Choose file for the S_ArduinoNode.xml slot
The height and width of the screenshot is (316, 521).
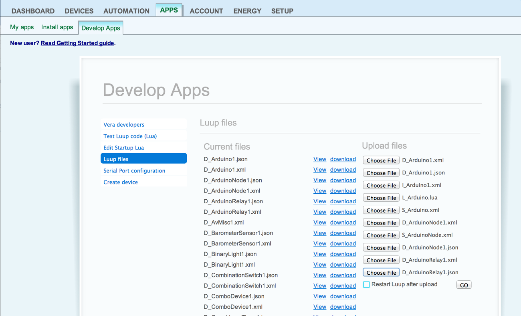tap(381, 235)
